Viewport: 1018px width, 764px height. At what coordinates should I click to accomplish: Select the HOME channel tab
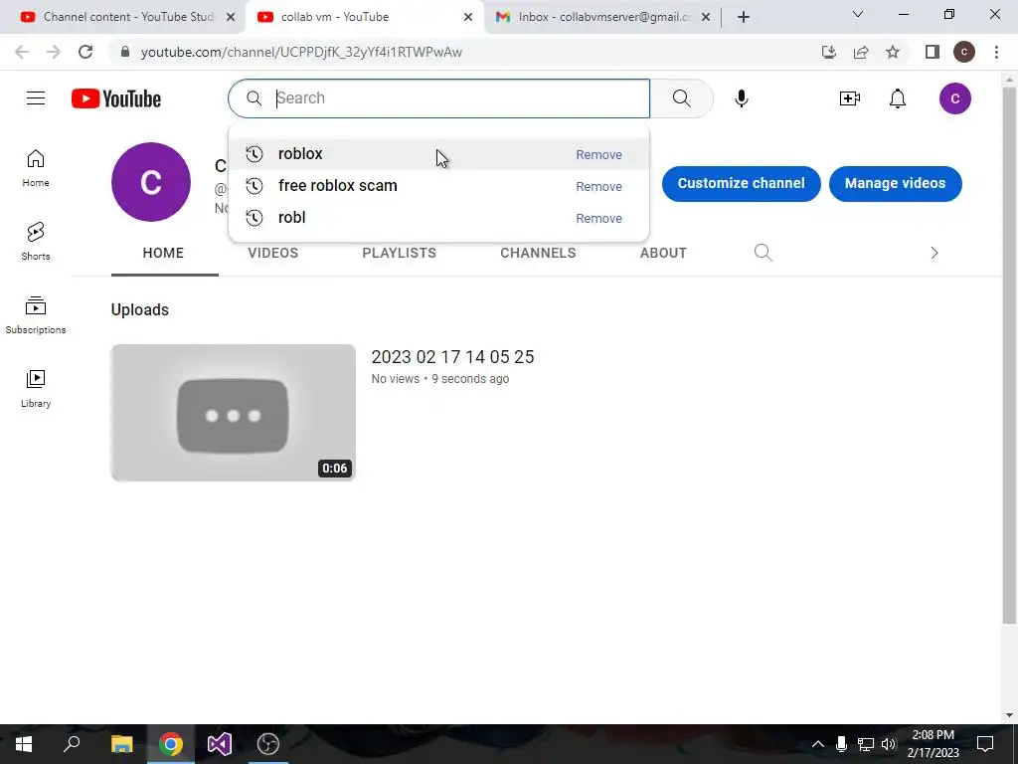pyautogui.click(x=164, y=253)
